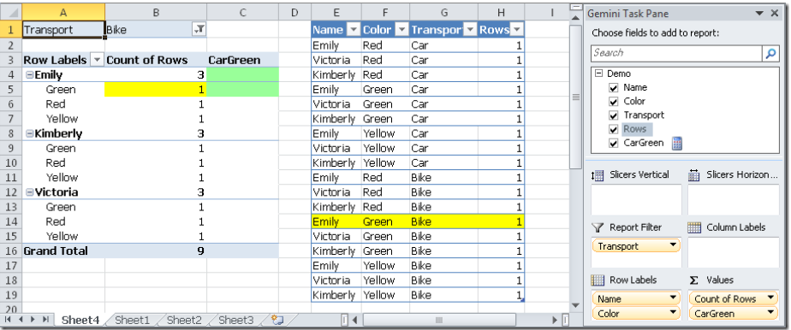Screen dimensions: 791x330
Task: Switch to the Sheet1 tab
Action: pos(132,320)
